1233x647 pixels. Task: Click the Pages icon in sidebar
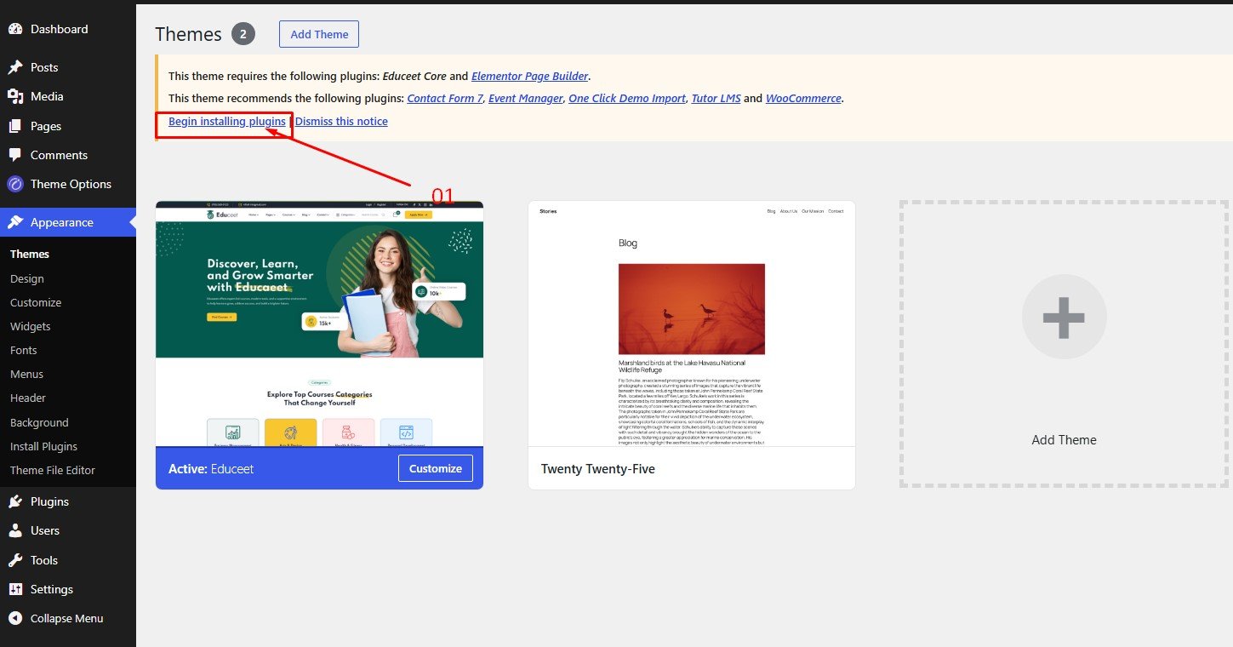[x=14, y=126]
